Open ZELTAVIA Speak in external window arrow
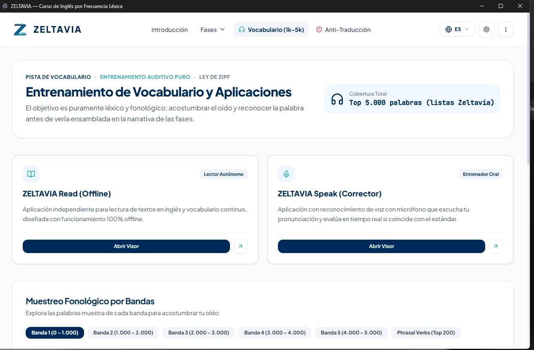 (x=496, y=246)
